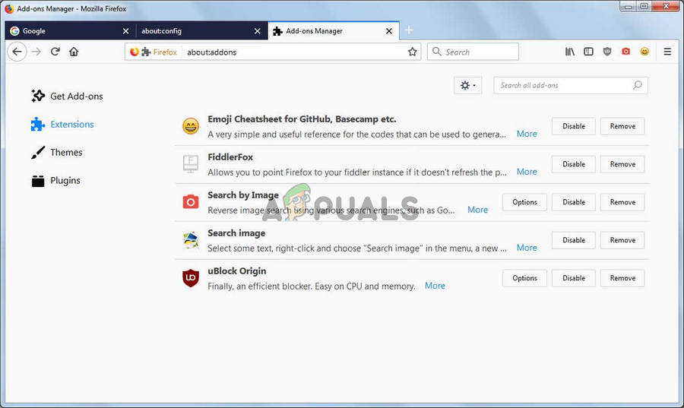684x408 pixels.
Task: Disable the Search image extension
Action: pos(573,240)
